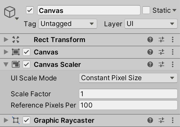This screenshot has height=127, width=180.
Task: Open Graphic Raycaster help reference icon
Action: (x=150, y=121)
